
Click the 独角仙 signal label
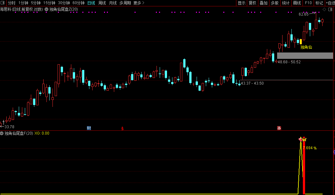tap(306, 47)
